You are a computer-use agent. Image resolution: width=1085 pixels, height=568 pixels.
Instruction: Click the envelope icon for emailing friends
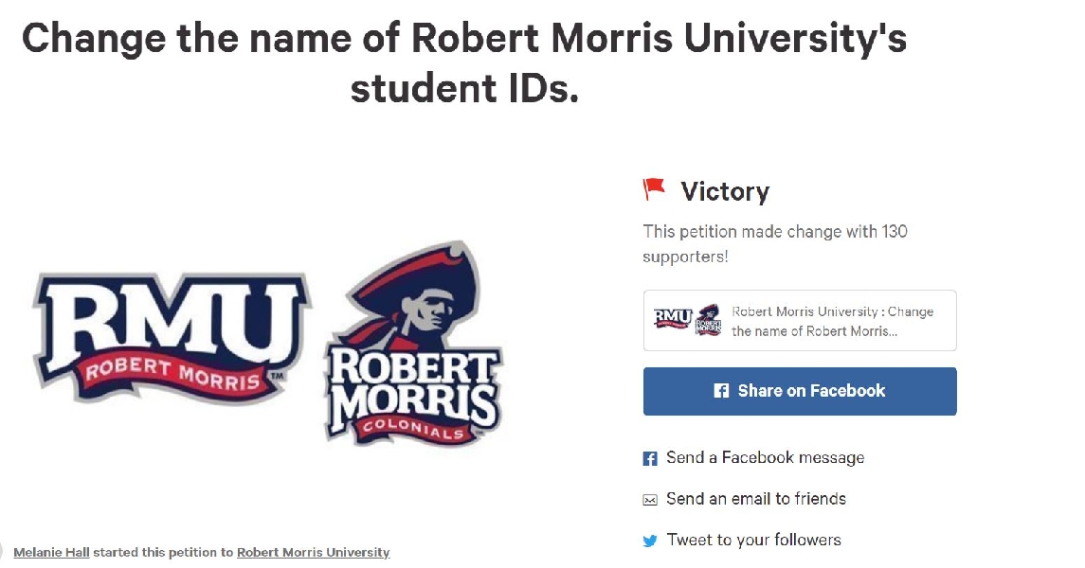[650, 500]
